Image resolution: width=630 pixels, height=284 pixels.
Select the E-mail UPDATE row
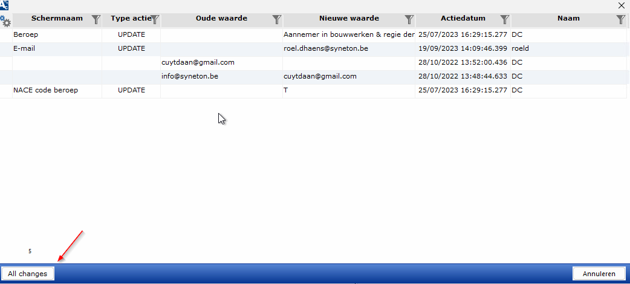coord(131,48)
